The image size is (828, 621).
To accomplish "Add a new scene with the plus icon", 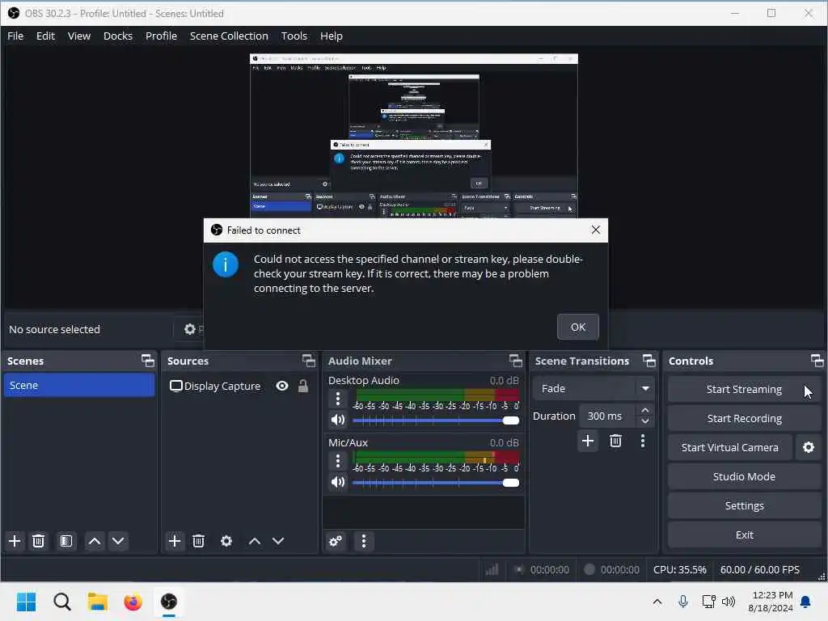I will coord(15,541).
